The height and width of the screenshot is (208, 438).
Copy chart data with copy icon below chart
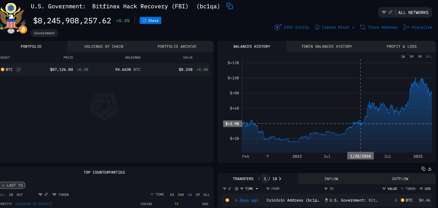point(423,169)
